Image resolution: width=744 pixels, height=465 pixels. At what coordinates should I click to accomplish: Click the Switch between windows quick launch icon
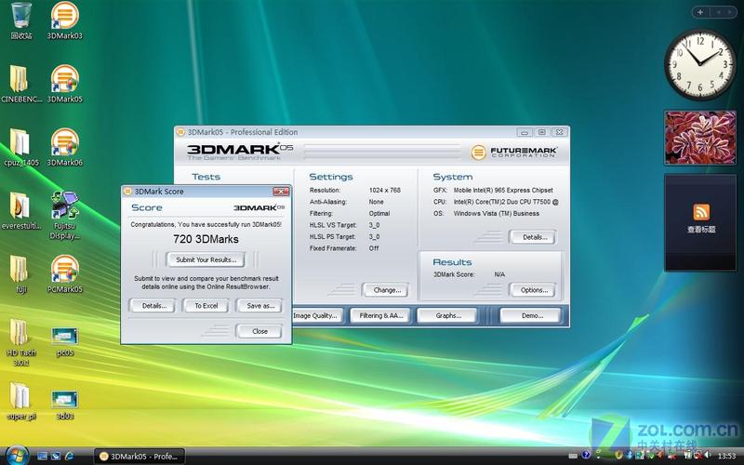pyautogui.click(x=56, y=456)
